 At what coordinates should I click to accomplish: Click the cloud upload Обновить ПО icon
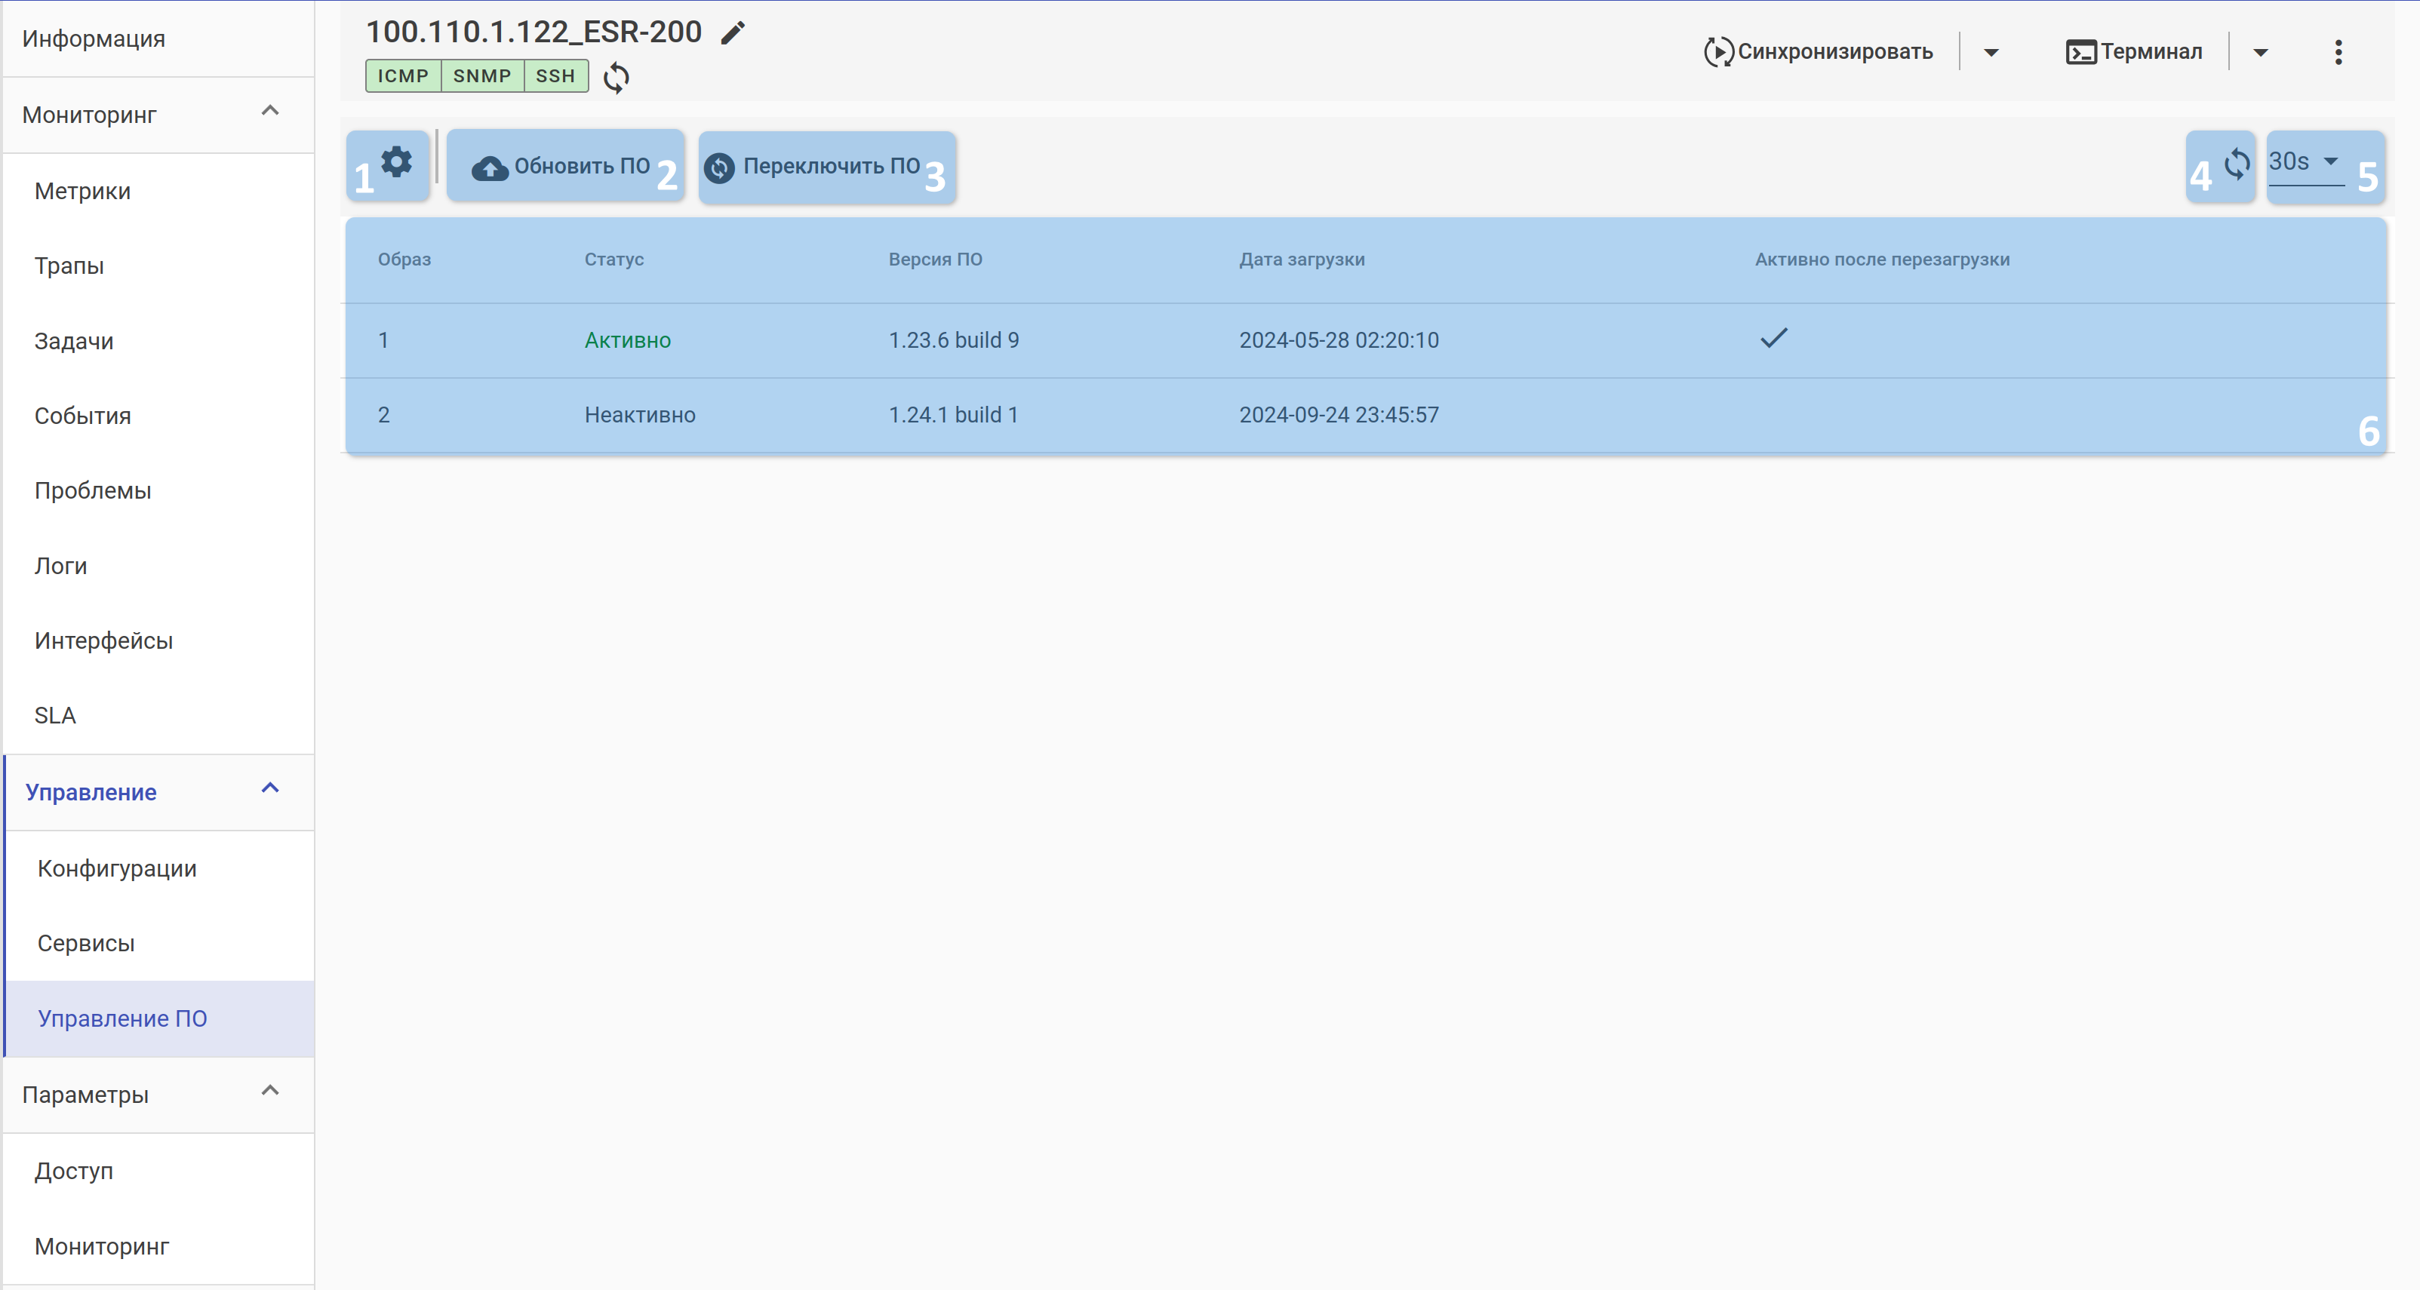[490, 167]
